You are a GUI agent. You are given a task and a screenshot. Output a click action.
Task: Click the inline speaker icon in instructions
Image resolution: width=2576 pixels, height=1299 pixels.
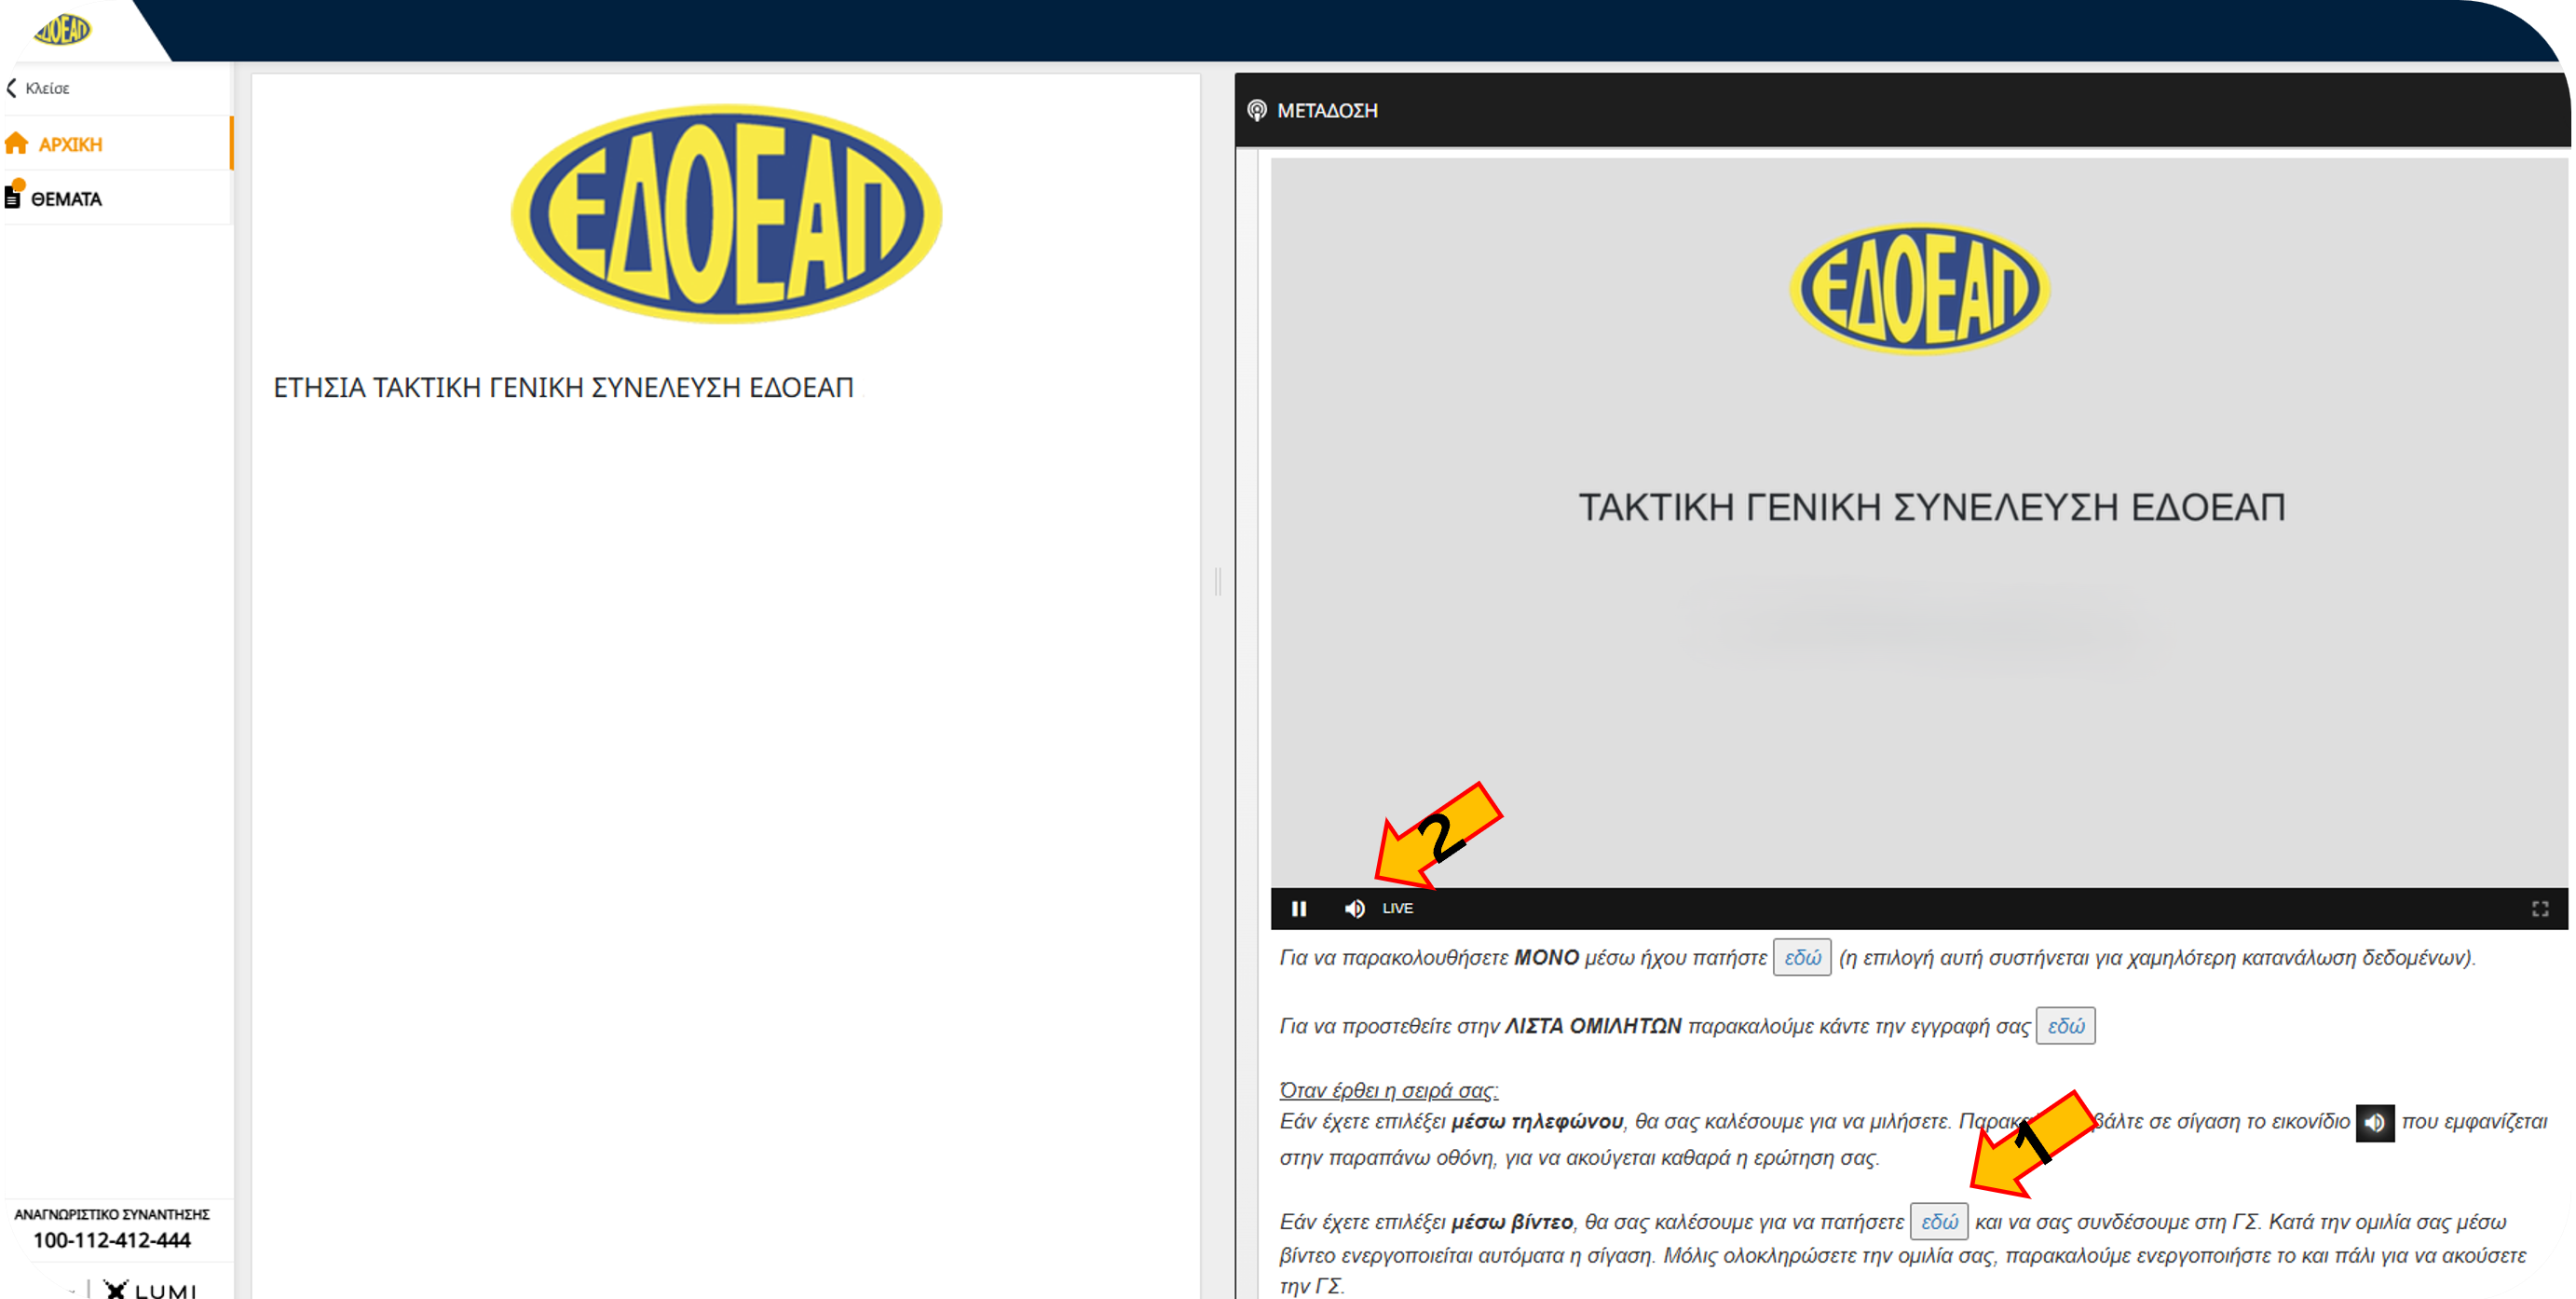point(2374,1122)
